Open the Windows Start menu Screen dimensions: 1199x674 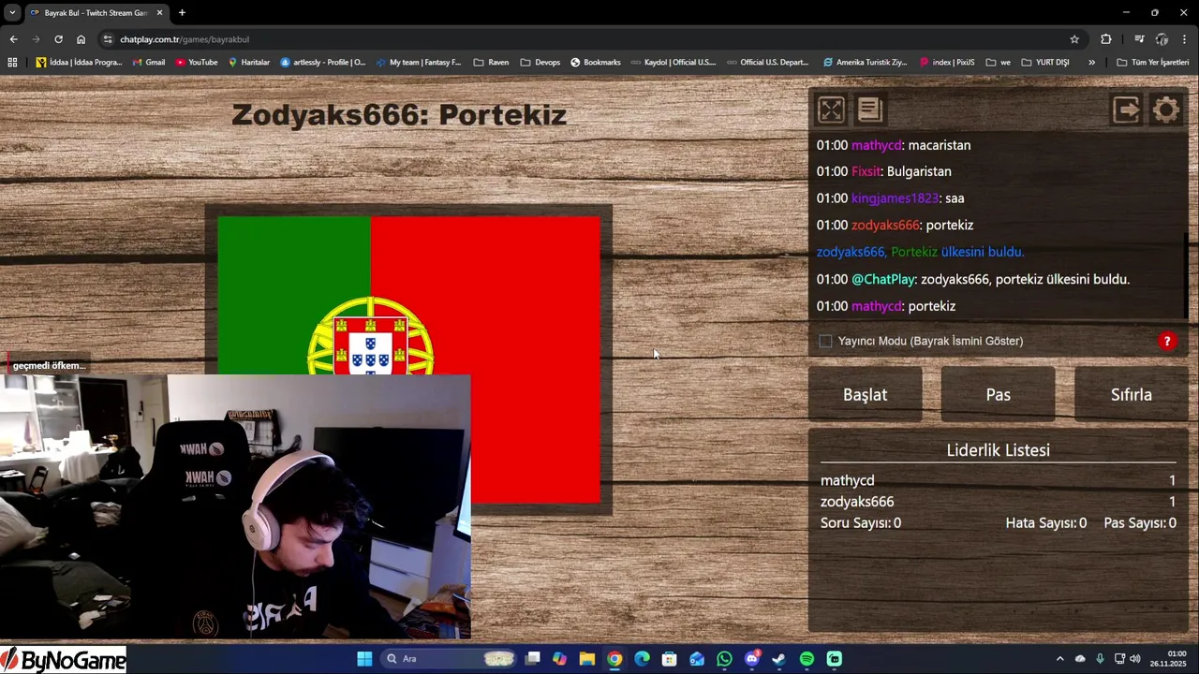click(x=364, y=659)
